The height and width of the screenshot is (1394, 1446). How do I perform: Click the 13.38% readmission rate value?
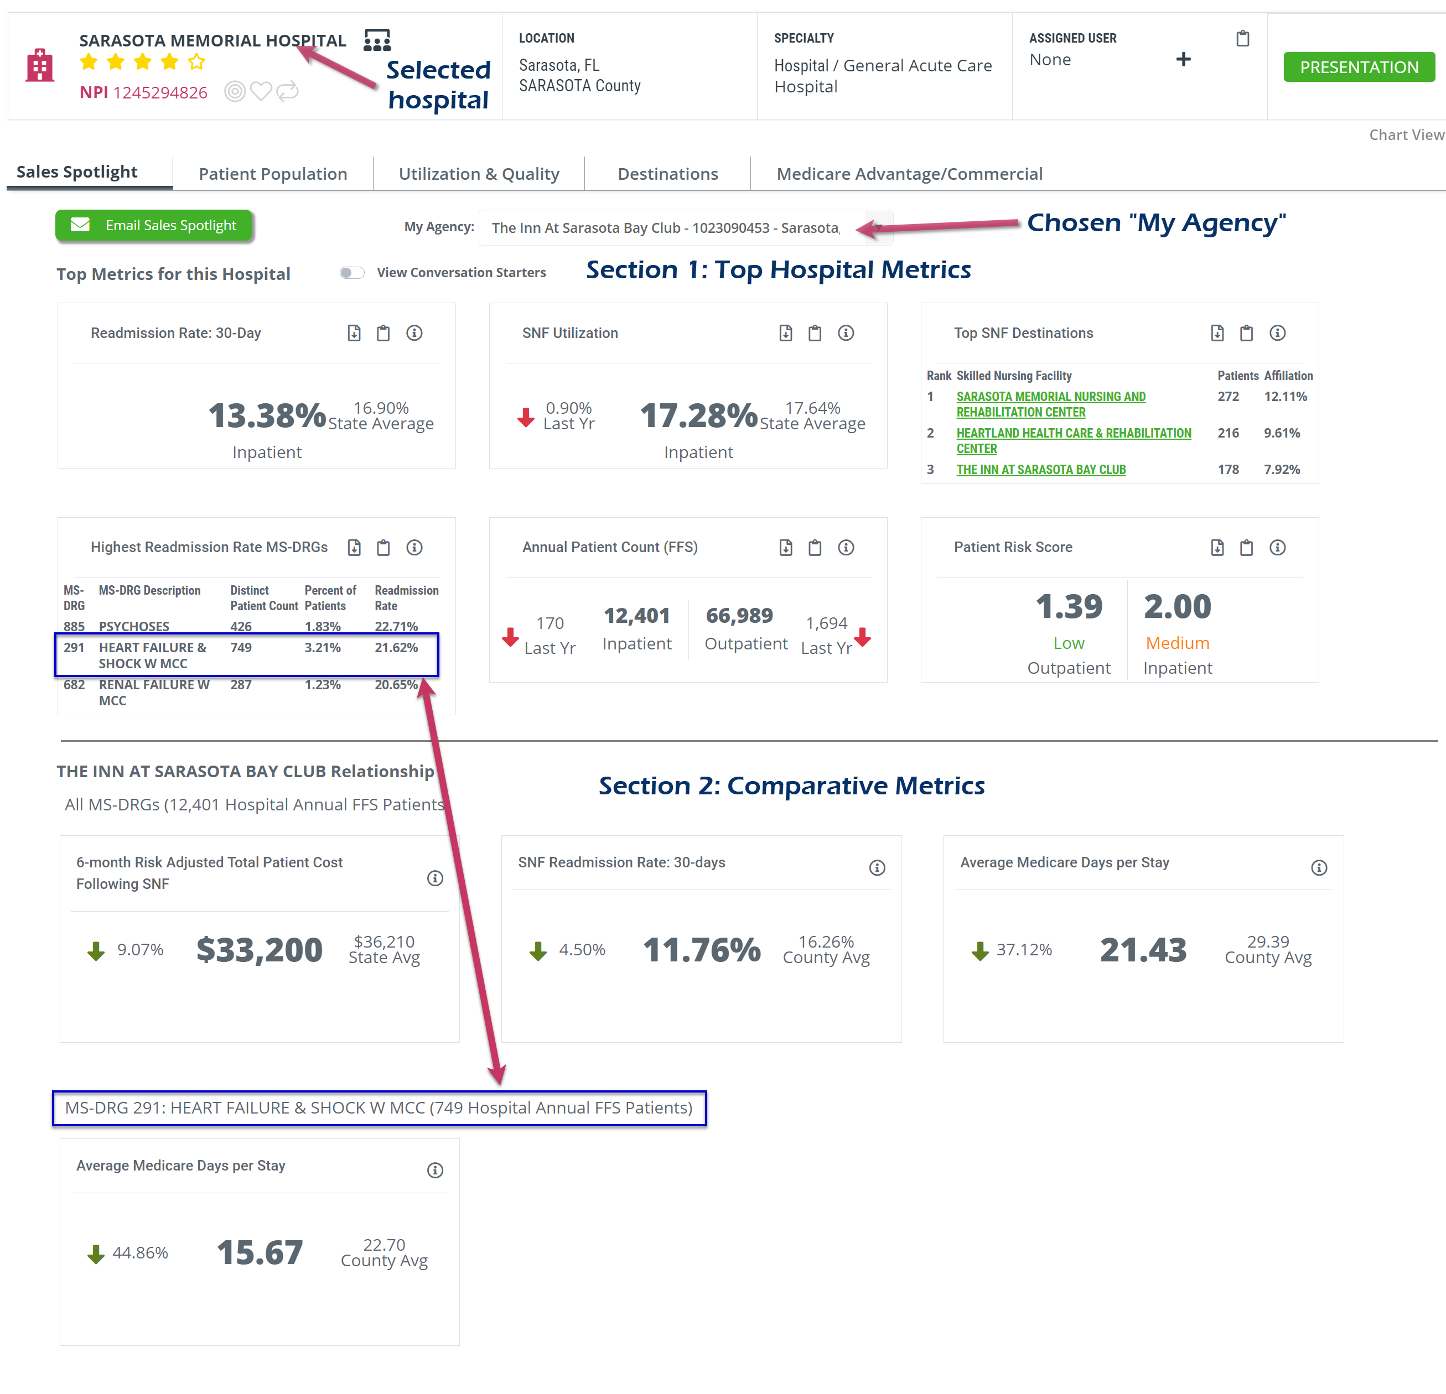tap(267, 415)
